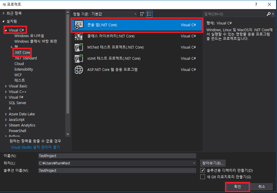Select the .NET Core category
Viewport: 277px width, 193px height.
point(22,53)
